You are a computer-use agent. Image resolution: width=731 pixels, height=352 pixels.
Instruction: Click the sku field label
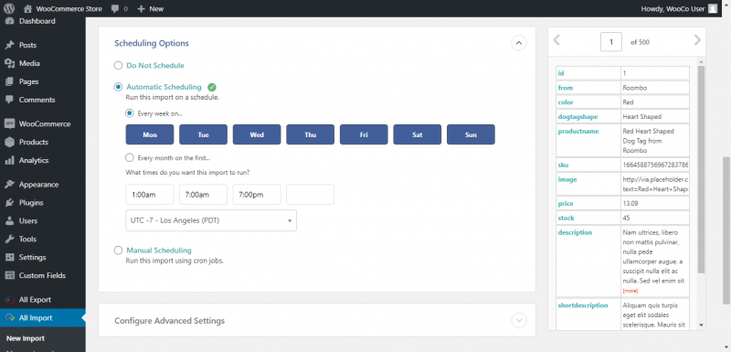(x=563, y=165)
